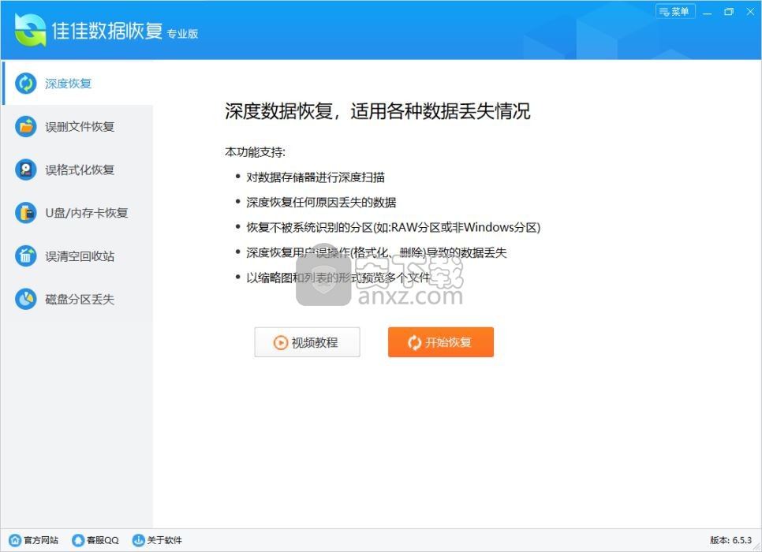Click the 专业版 edition label

[x=183, y=34]
